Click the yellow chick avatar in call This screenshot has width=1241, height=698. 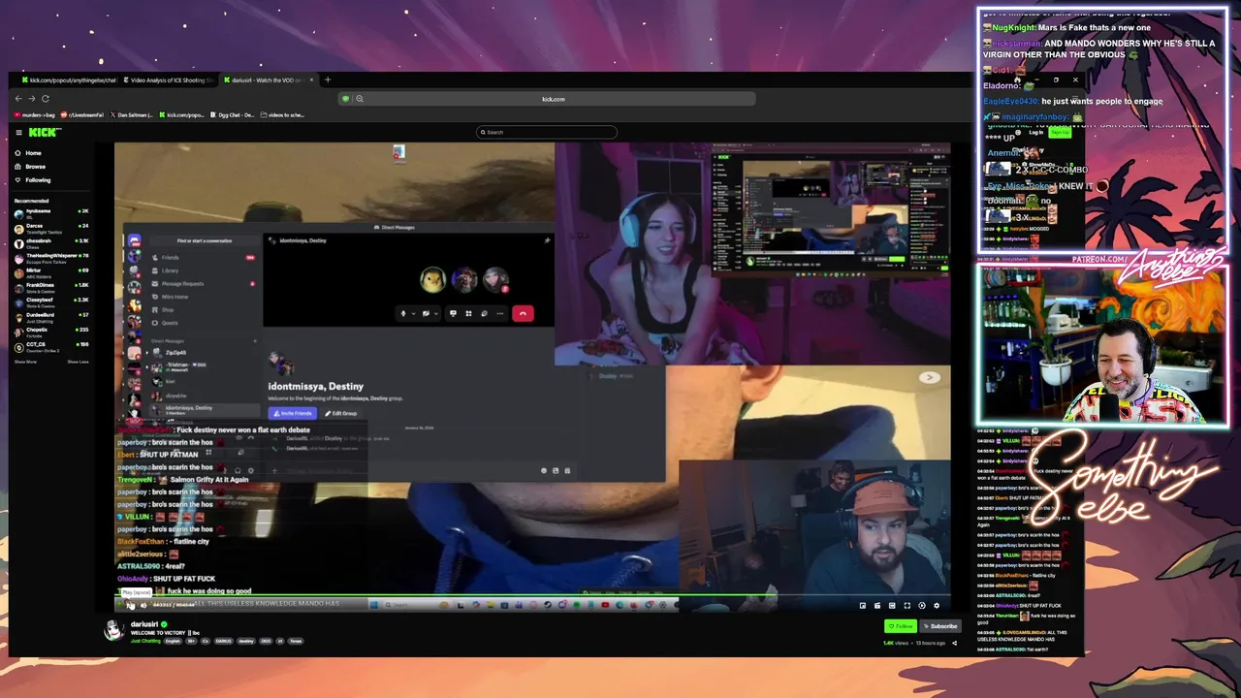(432, 280)
